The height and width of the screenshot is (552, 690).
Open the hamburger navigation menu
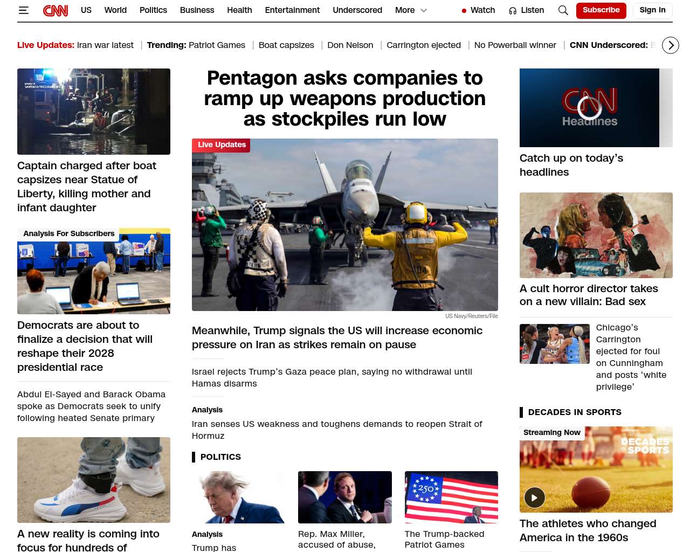coord(24,10)
